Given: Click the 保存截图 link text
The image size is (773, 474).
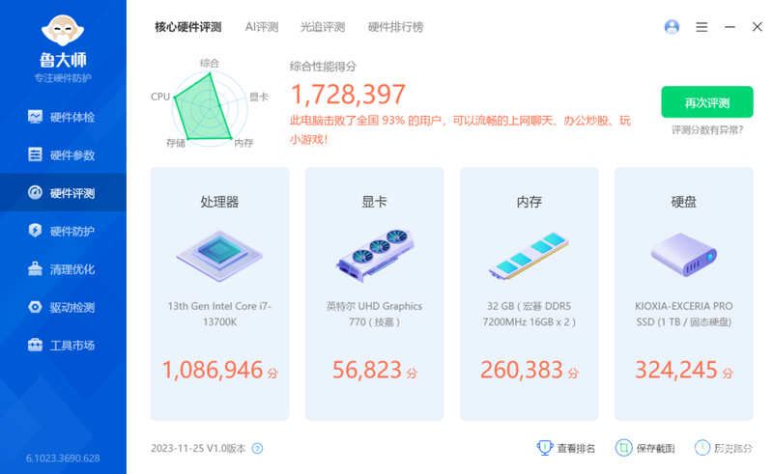Looking at the screenshot, I should point(655,448).
